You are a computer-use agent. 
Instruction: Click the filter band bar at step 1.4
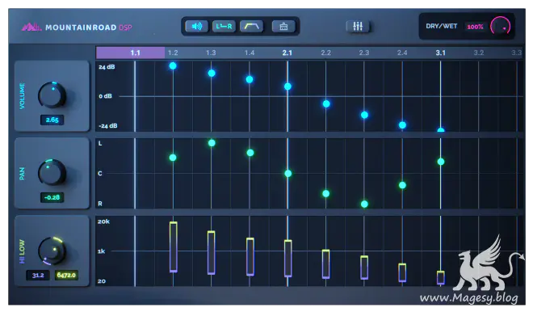coord(250,256)
